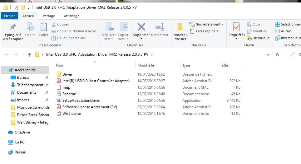This screenshot has height=164, width=301.
Task: Expand the Propriétés dropdown arrow
Action: [x=236, y=39]
